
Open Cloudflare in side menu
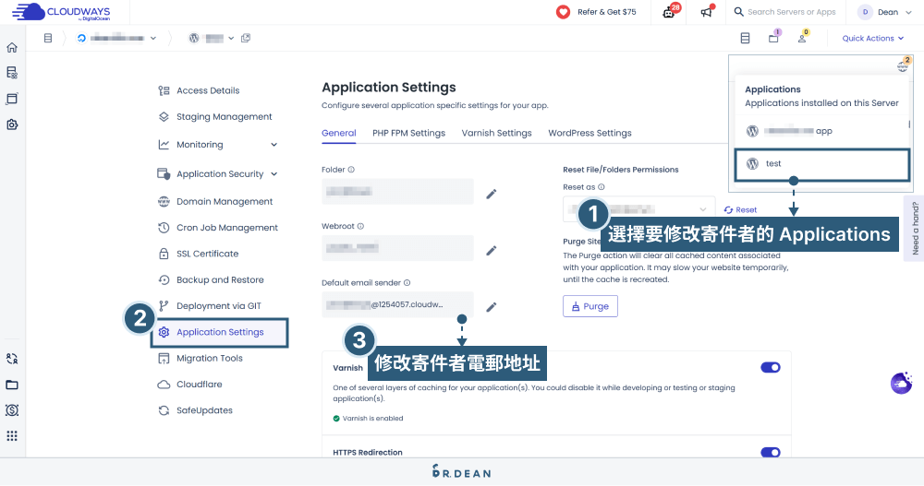200,385
